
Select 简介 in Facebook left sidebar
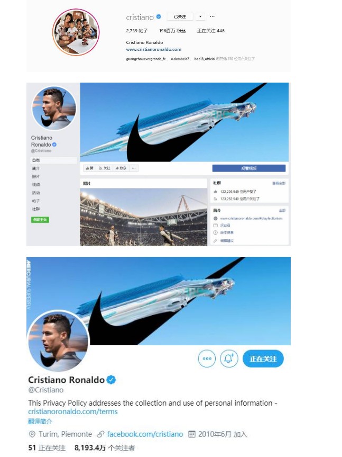[x=36, y=168]
